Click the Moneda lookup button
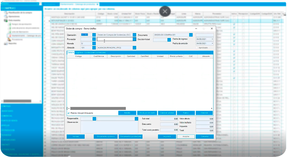Screen dimensions: 287x157 pyautogui.click(x=94, y=43)
